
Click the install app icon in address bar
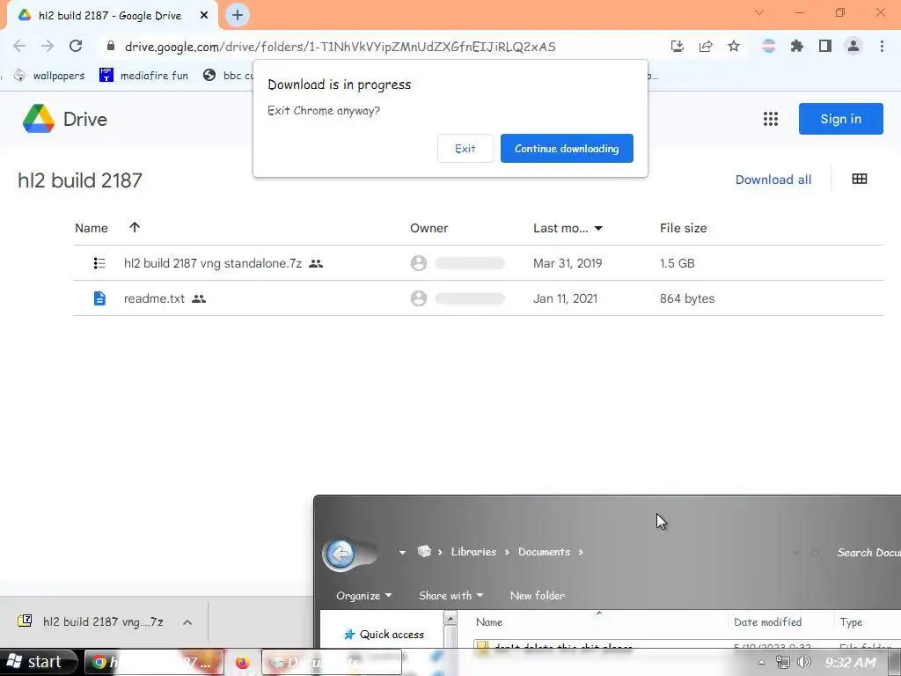pos(678,46)
